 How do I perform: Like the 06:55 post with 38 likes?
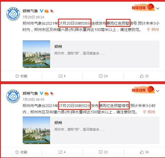coord(144,152)
